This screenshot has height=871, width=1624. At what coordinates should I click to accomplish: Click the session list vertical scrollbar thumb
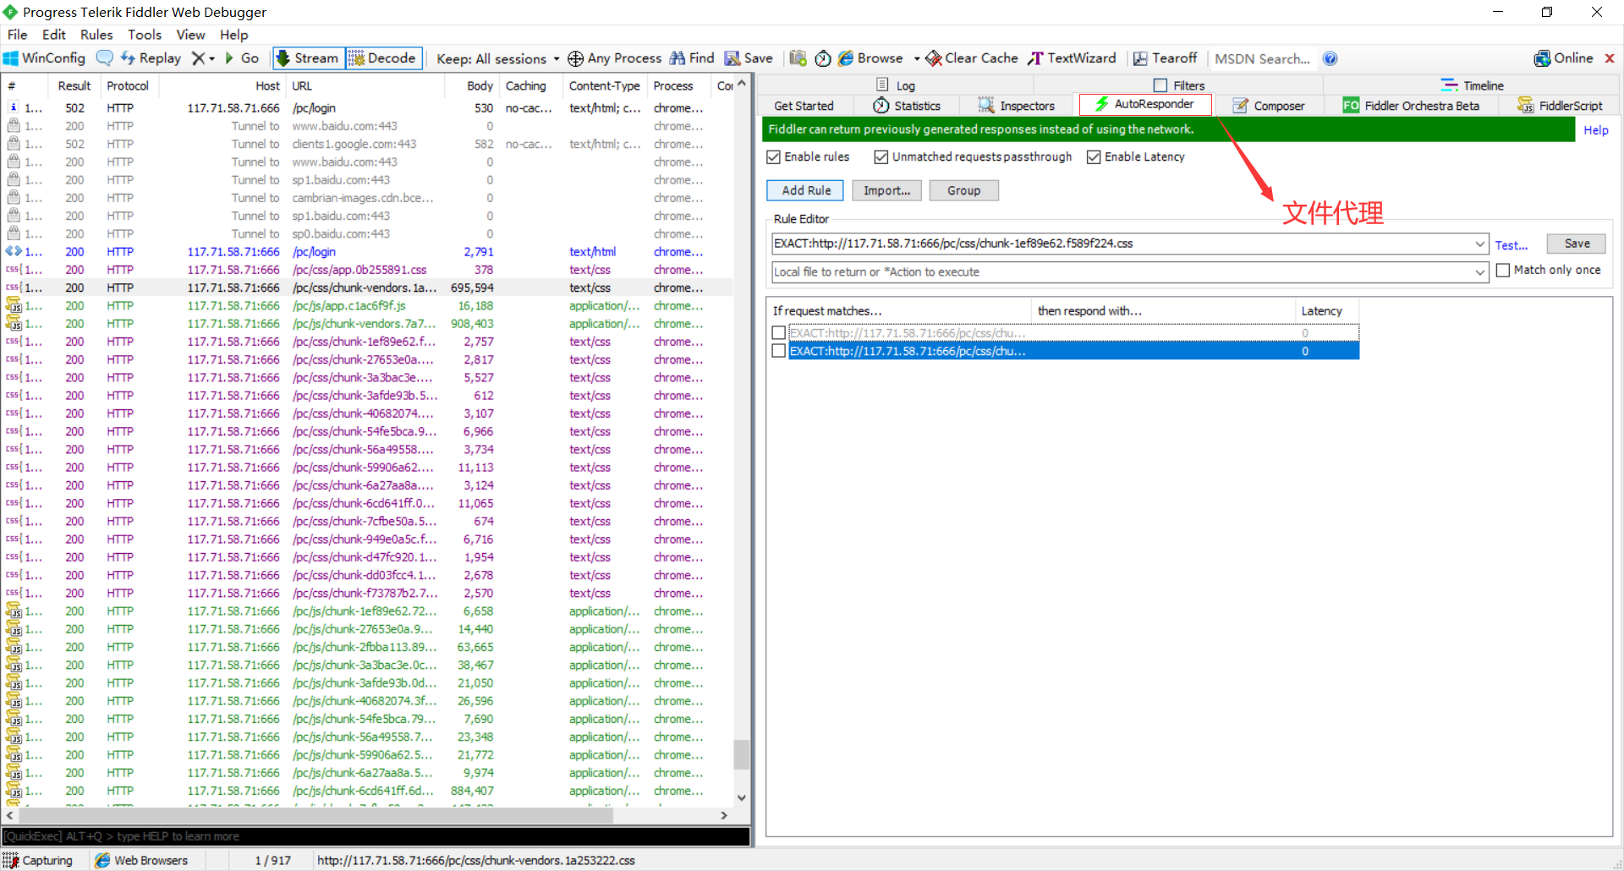tap(741, 754)
